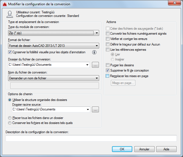Screen dimensions: 183x157
Task: Click the conversion description text field
Action: point(91,138)
